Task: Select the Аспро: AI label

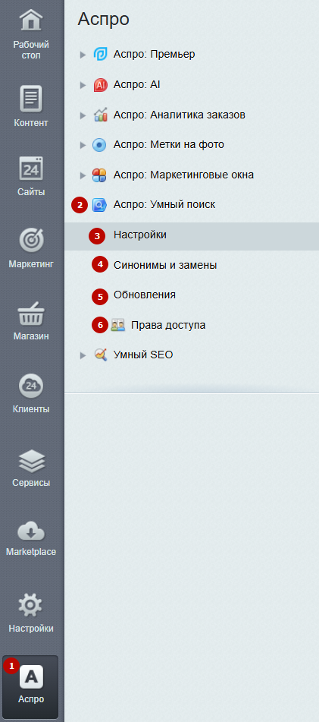Action: pos(136,85)
